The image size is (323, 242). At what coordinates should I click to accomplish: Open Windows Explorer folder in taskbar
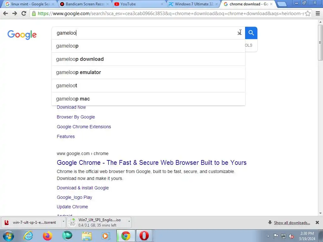pos(87,236)
